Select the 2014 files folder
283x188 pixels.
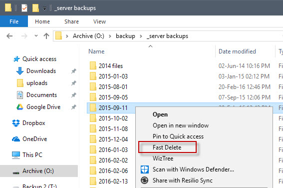coord(111,66)
